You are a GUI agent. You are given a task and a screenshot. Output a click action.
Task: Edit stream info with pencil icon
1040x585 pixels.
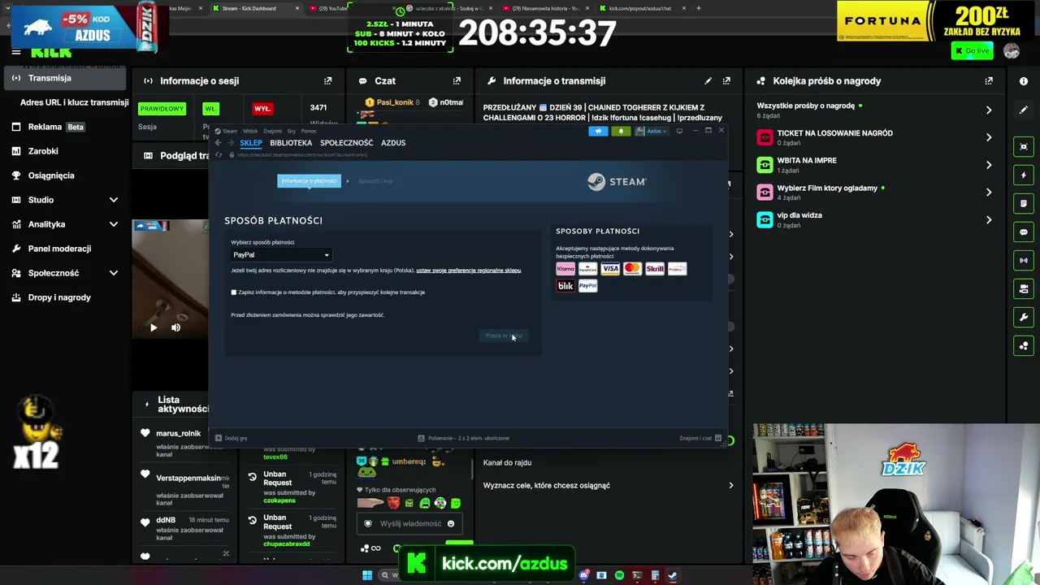tap(708, 81)
